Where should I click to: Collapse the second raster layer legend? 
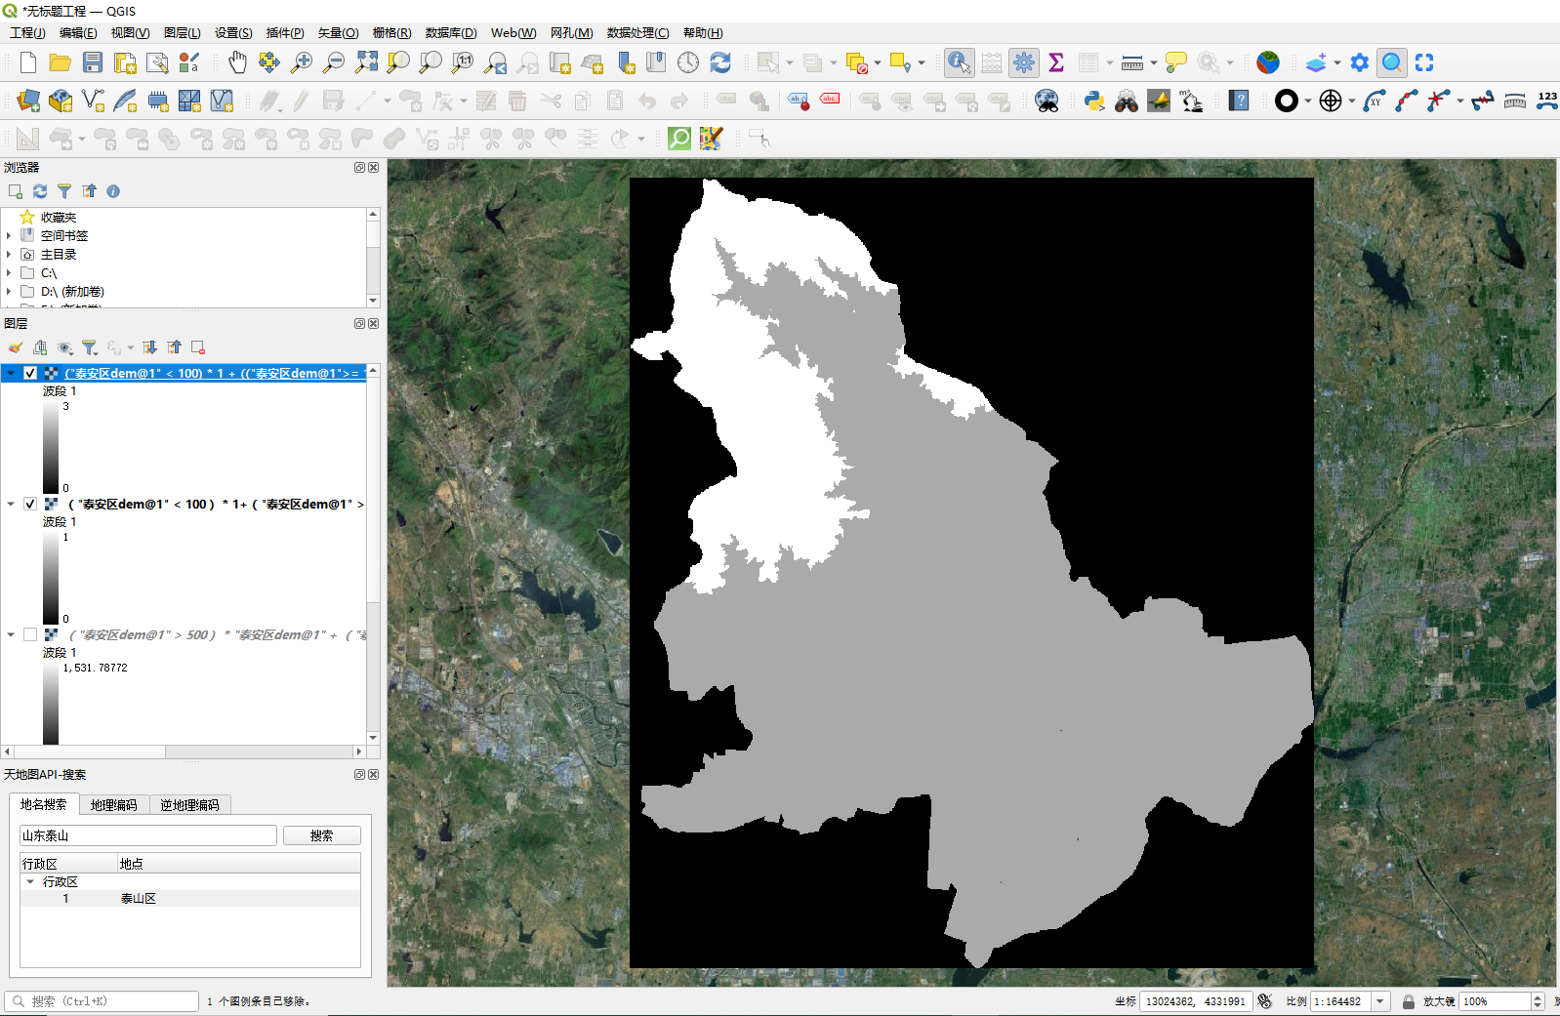(x=11, y=504)
